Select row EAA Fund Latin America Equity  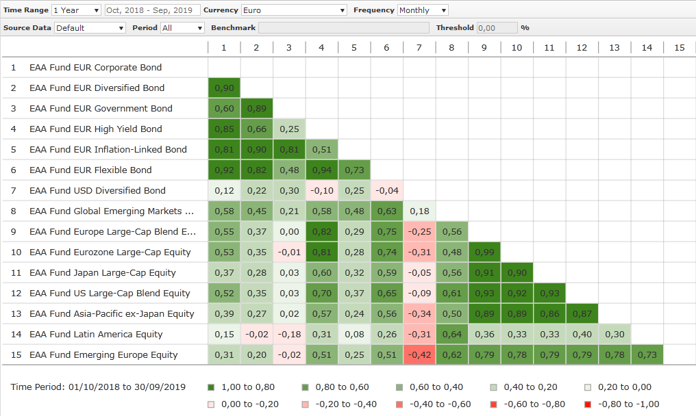(96, 335)
